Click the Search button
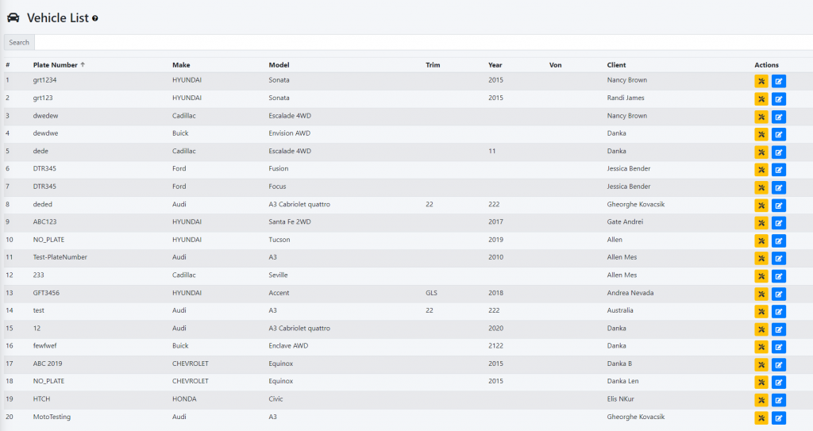813x431 pixels. (x=19, y=43)
